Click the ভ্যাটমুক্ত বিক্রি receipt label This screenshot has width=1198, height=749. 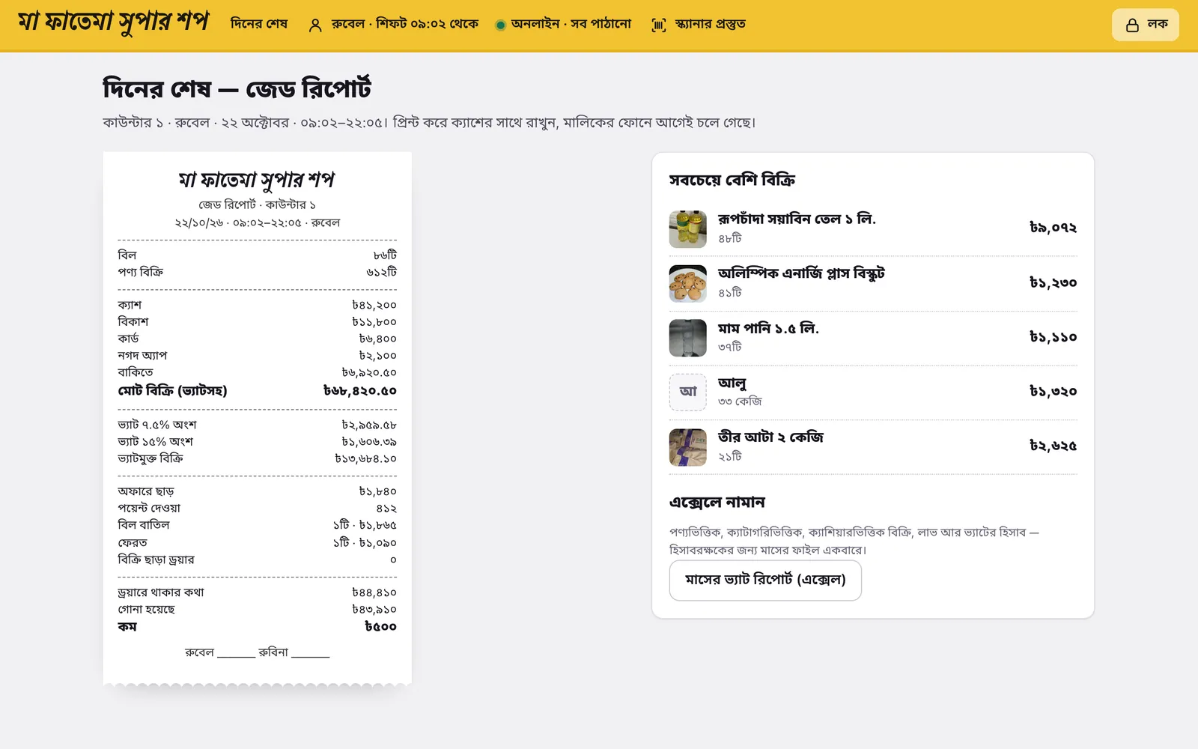coord(150,458)
